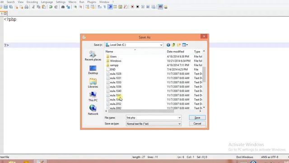Open the View menu
Screen dimensions: 289x163
(x=20, y=2)
